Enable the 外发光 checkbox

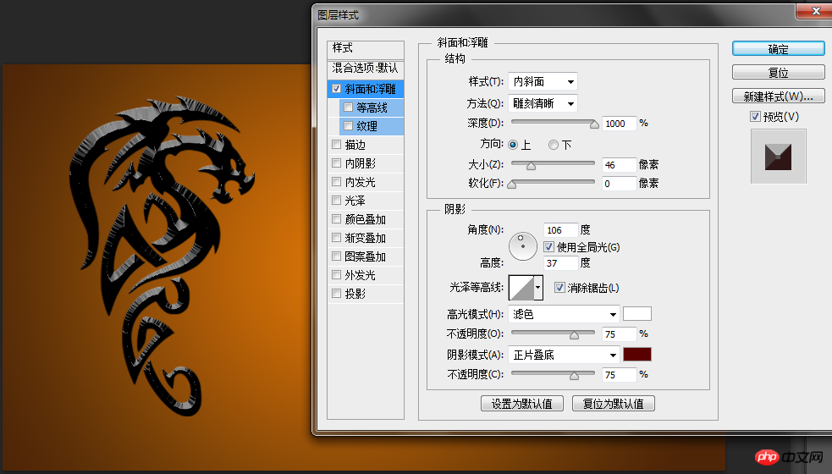pos(336,274)
